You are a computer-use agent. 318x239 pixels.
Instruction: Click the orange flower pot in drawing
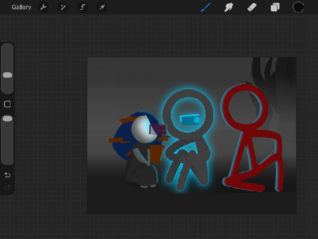tap(156, 153)
